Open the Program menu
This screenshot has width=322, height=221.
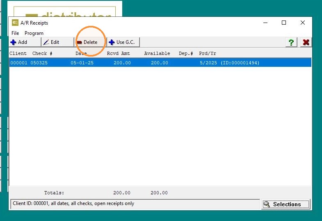pyautogui.click(x=34, y=33)
